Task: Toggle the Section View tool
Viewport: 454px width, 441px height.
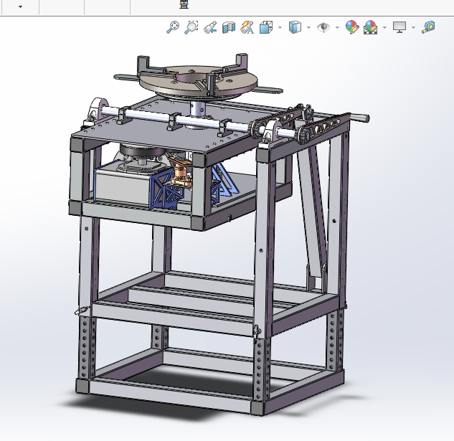Action: click(x=229, y=28)
